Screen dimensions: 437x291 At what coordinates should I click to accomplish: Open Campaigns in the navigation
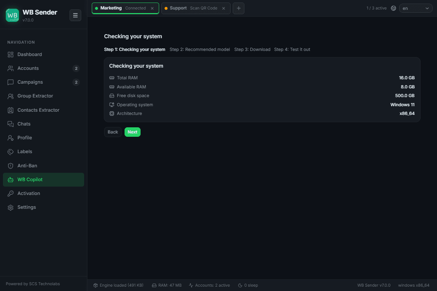(43, 82)
